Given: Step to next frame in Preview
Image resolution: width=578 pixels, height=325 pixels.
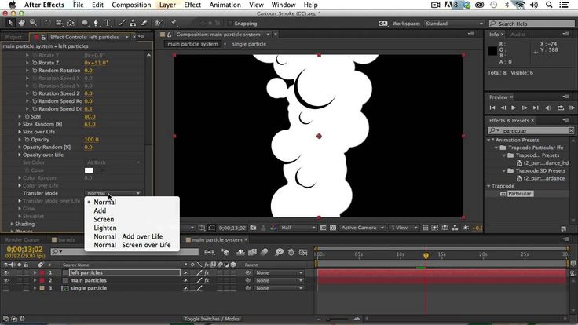Looking at the screenshot, I should click(524, 108).
